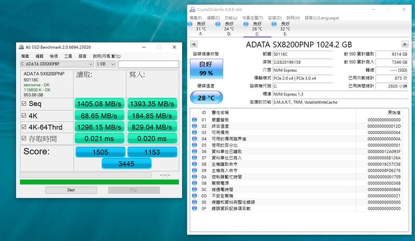
Task: Click the firmware field S0118C in CrystalDiskInfo
Action: click(x=302, y=54)
